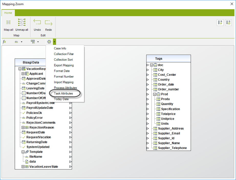Screen dimensions: 236x180
Task: Close the gear dropdown via green arrow
Action: point(55,42)
